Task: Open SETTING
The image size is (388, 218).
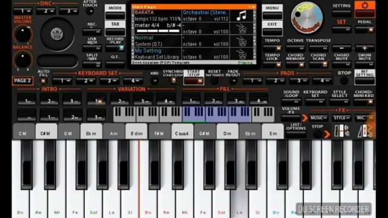Action: [341, 13]
